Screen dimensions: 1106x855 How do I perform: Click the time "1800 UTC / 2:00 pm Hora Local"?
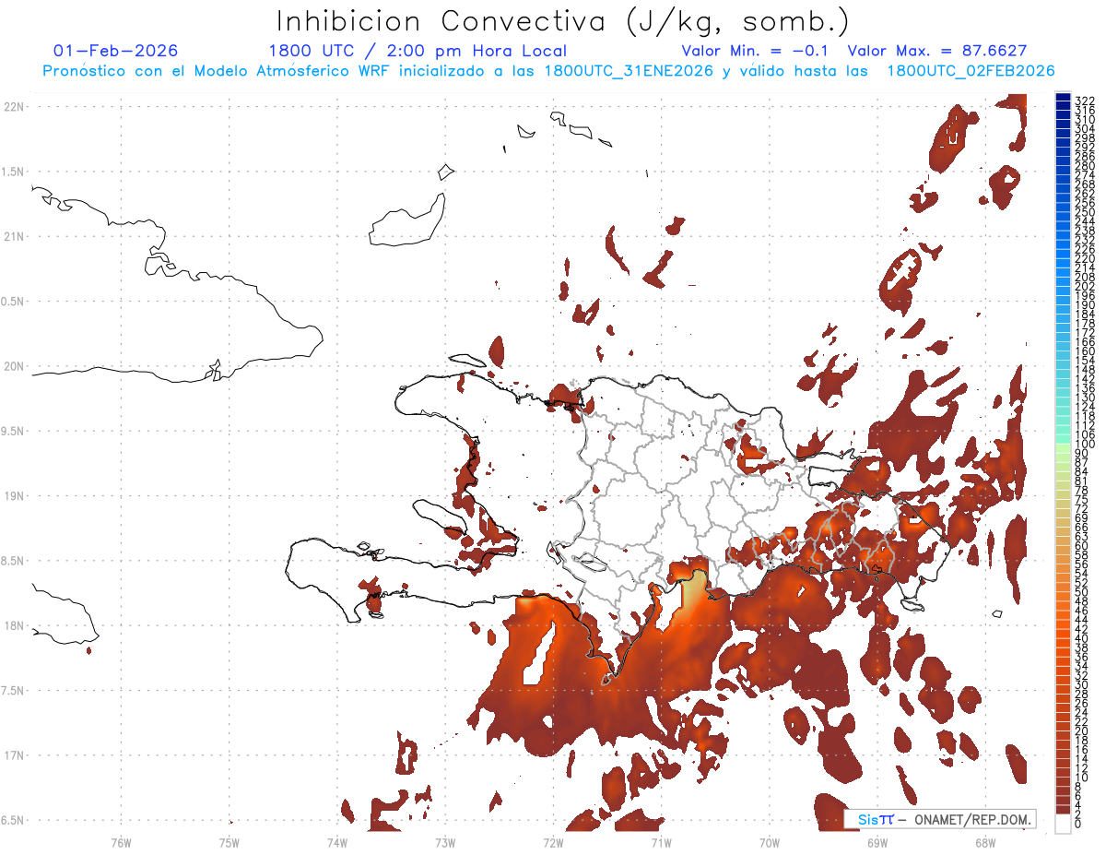[418, 51]
